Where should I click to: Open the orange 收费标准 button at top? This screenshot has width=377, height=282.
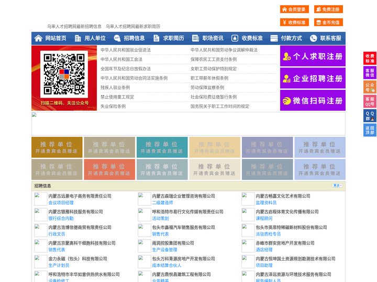(294, 22)
